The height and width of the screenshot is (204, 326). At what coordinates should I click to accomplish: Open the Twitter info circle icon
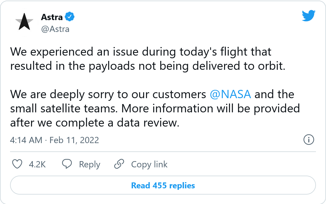point(309,140)
